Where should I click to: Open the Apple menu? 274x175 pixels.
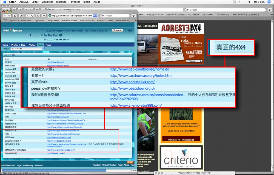tap(5, 2)
